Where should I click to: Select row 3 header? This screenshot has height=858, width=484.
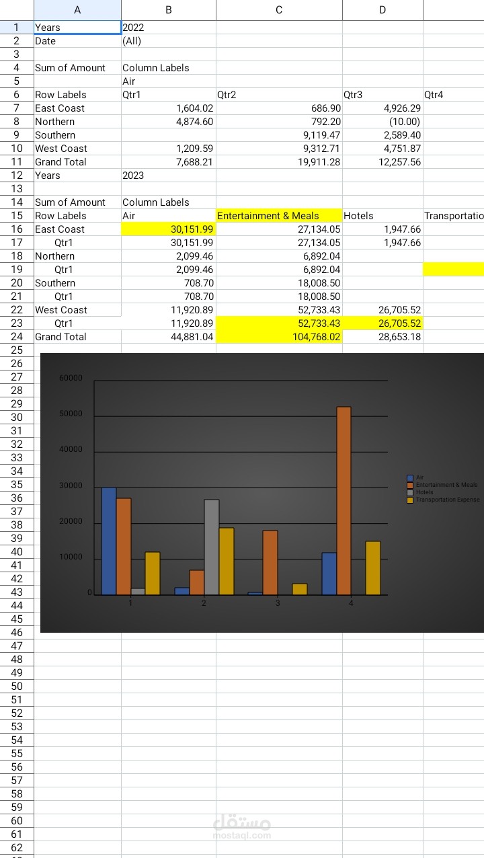[17, 54]
